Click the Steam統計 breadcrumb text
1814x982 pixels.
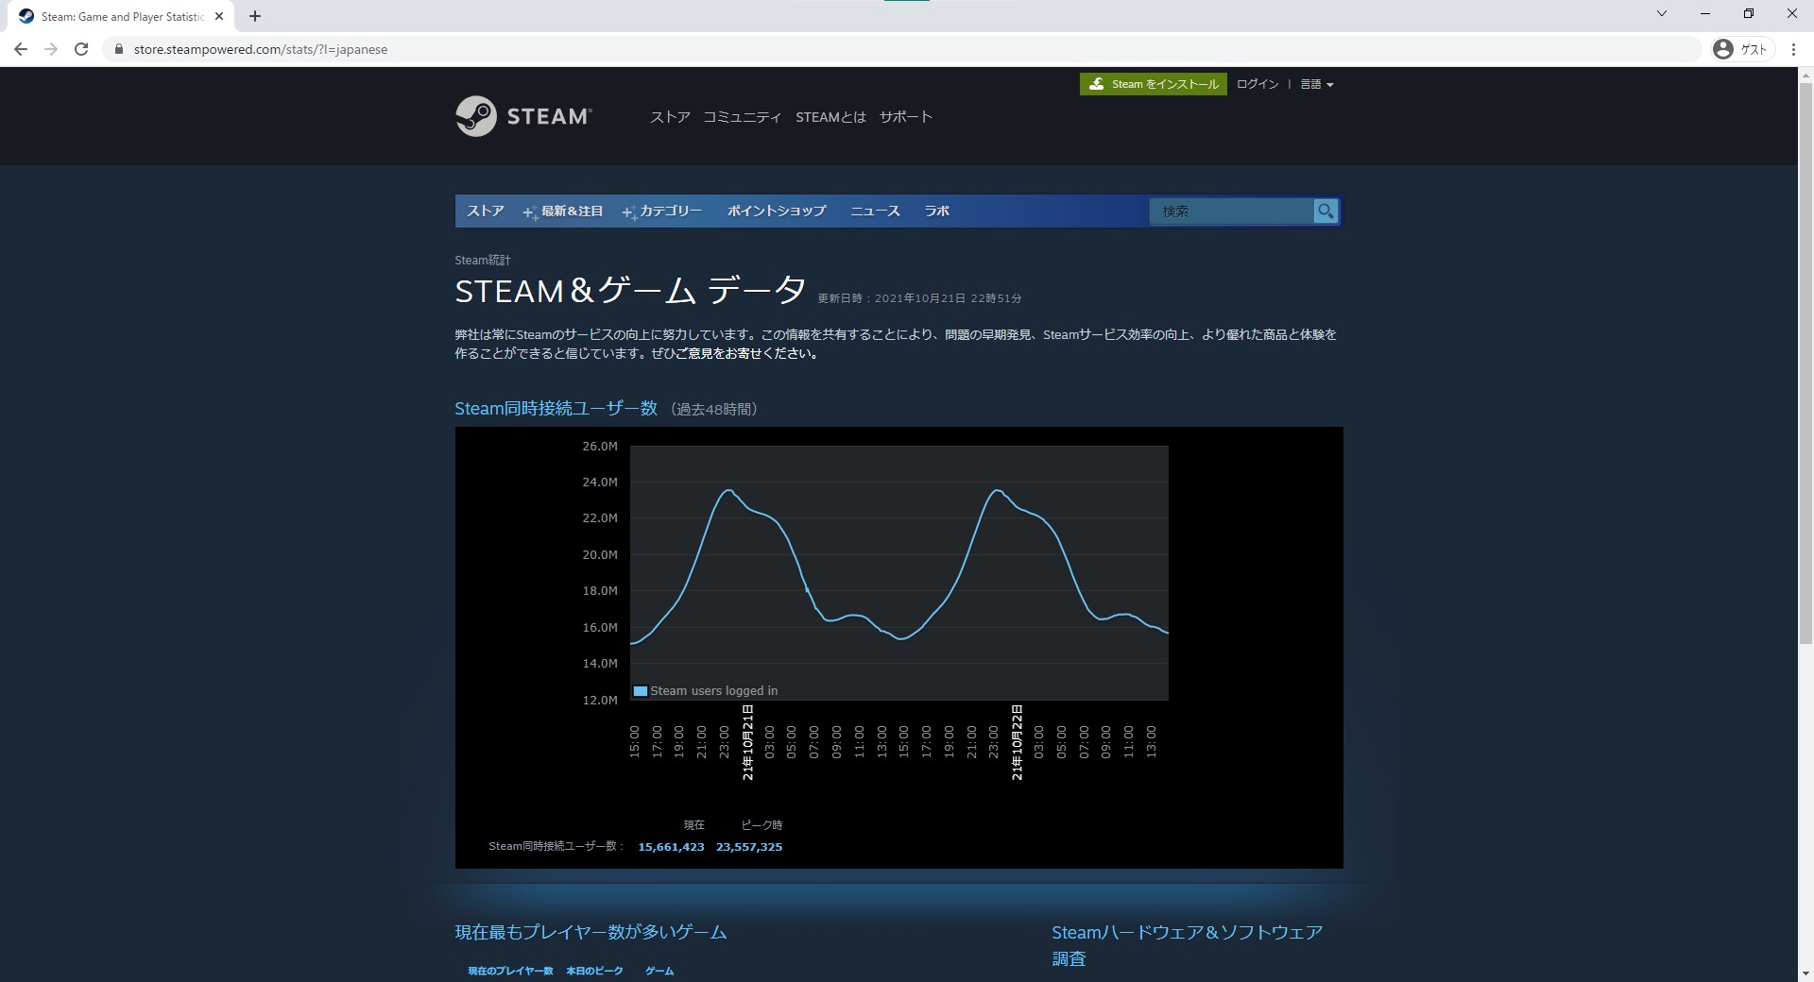[x=483, y=260]
